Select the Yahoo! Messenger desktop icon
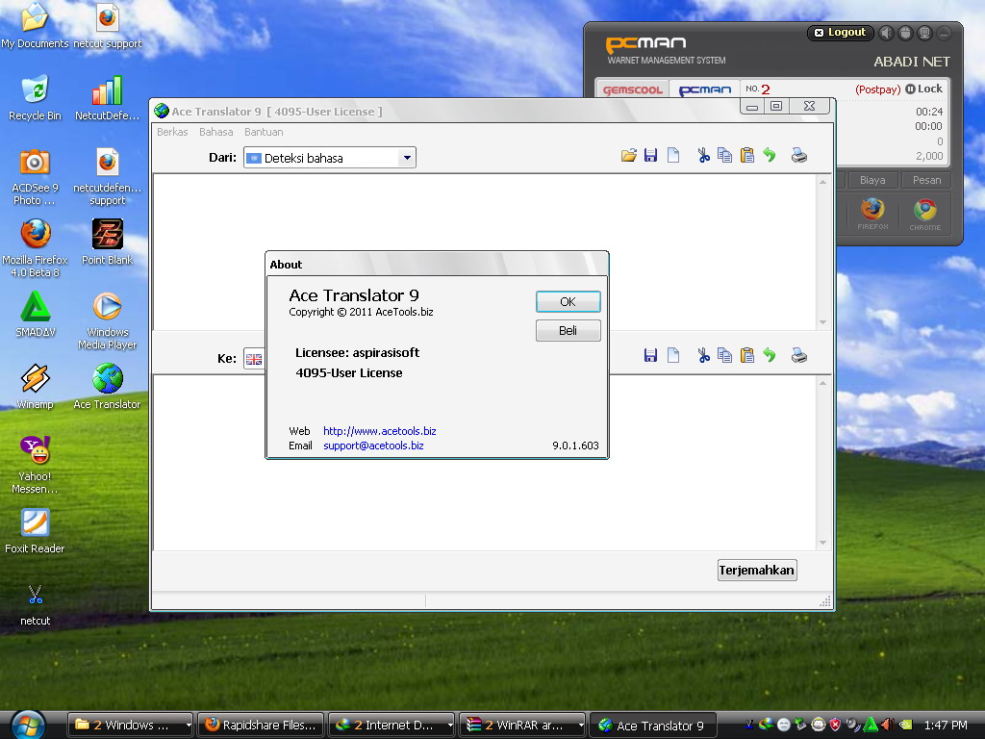The width and height of the screenshot is (985, 739). click(36, 465)
